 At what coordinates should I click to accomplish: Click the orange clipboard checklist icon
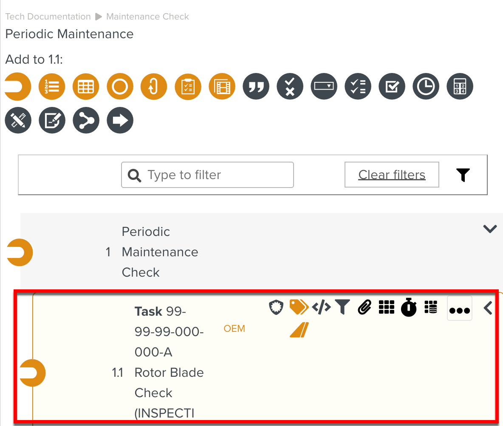click(x=188, y=87)
